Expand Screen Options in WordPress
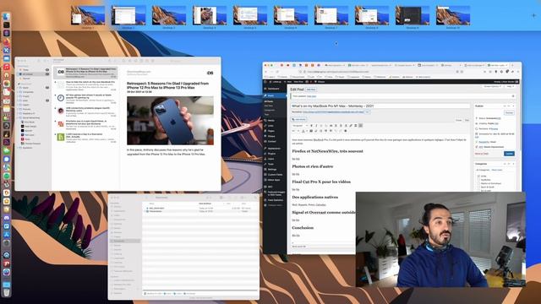 point(492,86)
